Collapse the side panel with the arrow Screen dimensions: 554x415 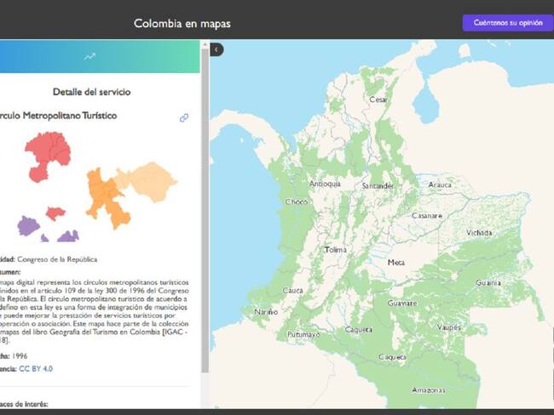pos(216,50)
